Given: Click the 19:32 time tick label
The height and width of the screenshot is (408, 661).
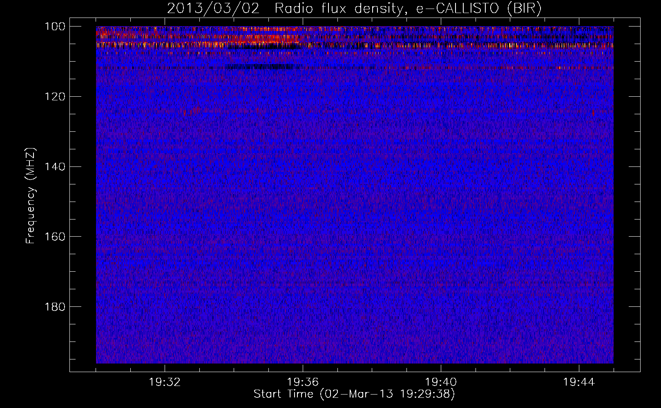Looking at the screenshot, I should tap(165, 382).
